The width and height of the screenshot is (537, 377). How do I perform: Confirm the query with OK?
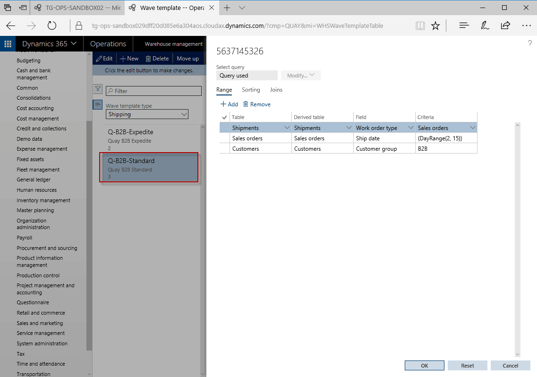pos(424,366)
